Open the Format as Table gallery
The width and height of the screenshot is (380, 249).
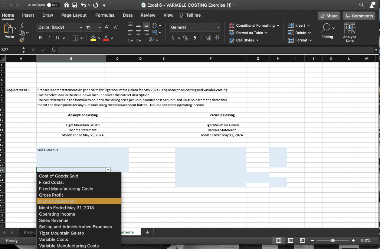pyautogui.click(x=248, y=33)
